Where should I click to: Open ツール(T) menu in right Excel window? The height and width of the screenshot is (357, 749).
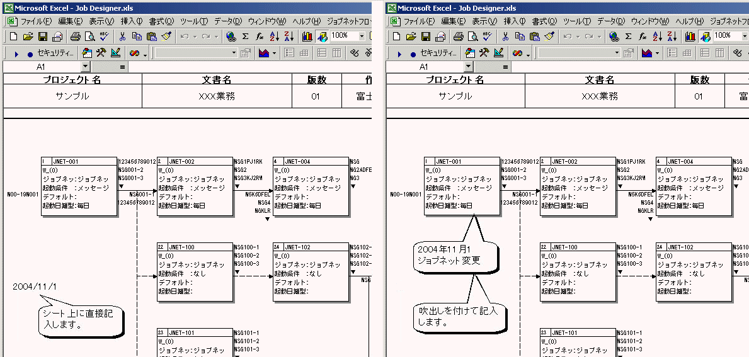tap(578, 21)
